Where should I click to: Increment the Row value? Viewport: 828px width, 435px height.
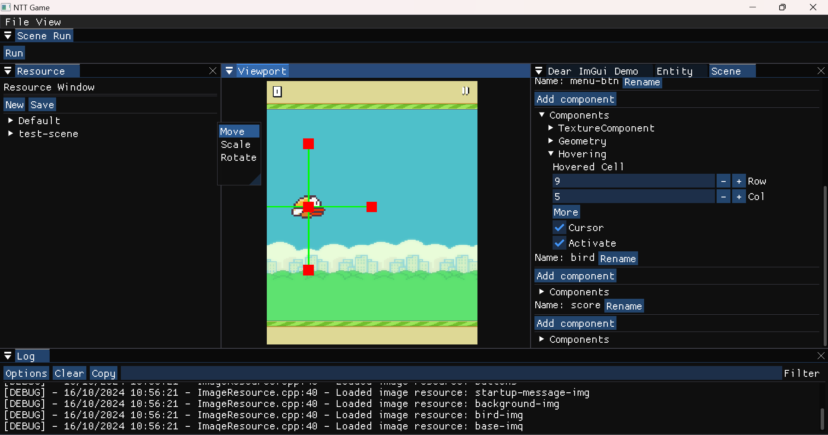pyautogui.click(x=739, y=181)
